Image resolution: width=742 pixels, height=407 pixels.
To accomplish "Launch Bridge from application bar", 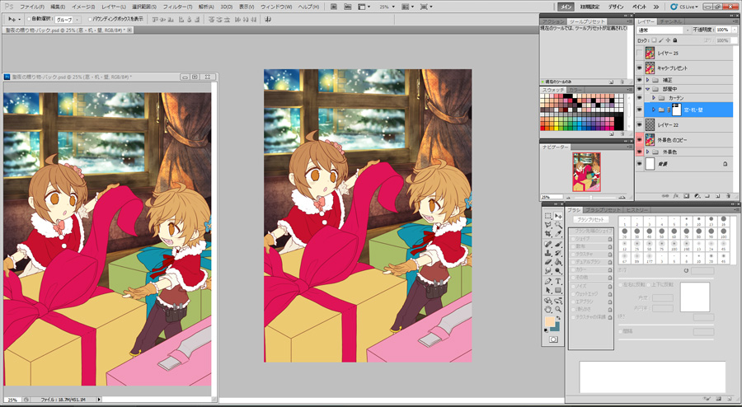I will tap(334, 7).
